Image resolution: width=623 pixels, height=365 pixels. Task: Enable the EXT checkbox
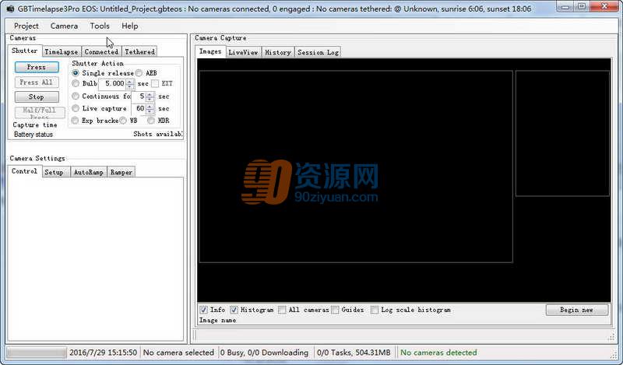tap(155, 83)
